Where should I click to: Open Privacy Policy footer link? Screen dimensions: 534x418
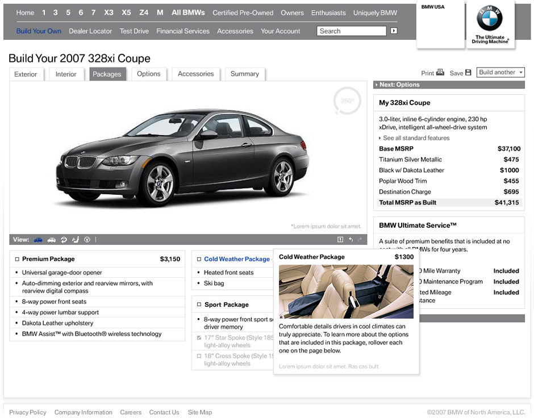coord(28,412)
